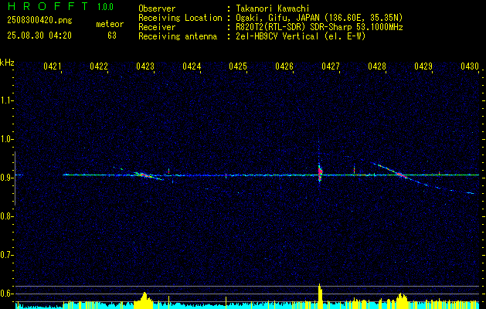Click the bright meteor burst near 0427
Viewport: 486px width, 309px height.
320,172
